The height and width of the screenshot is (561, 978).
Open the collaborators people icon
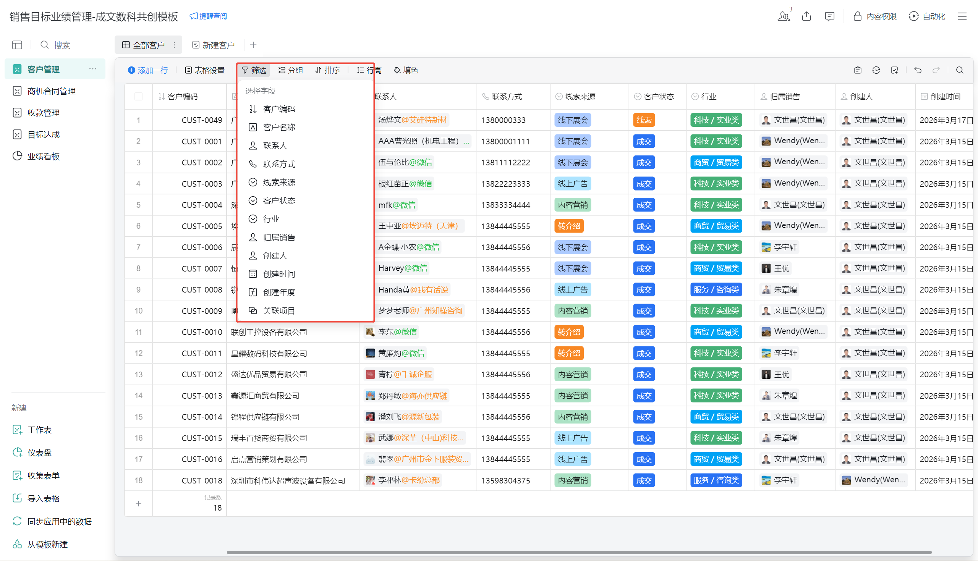click(784, 16)
